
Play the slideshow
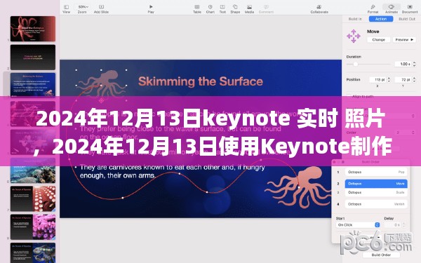tap(151, 9)
